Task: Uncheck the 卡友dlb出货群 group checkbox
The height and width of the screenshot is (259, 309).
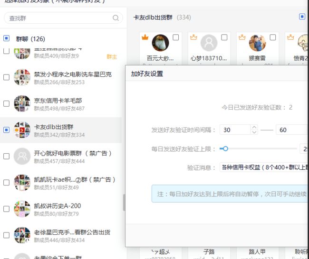Action: point(6,130)
